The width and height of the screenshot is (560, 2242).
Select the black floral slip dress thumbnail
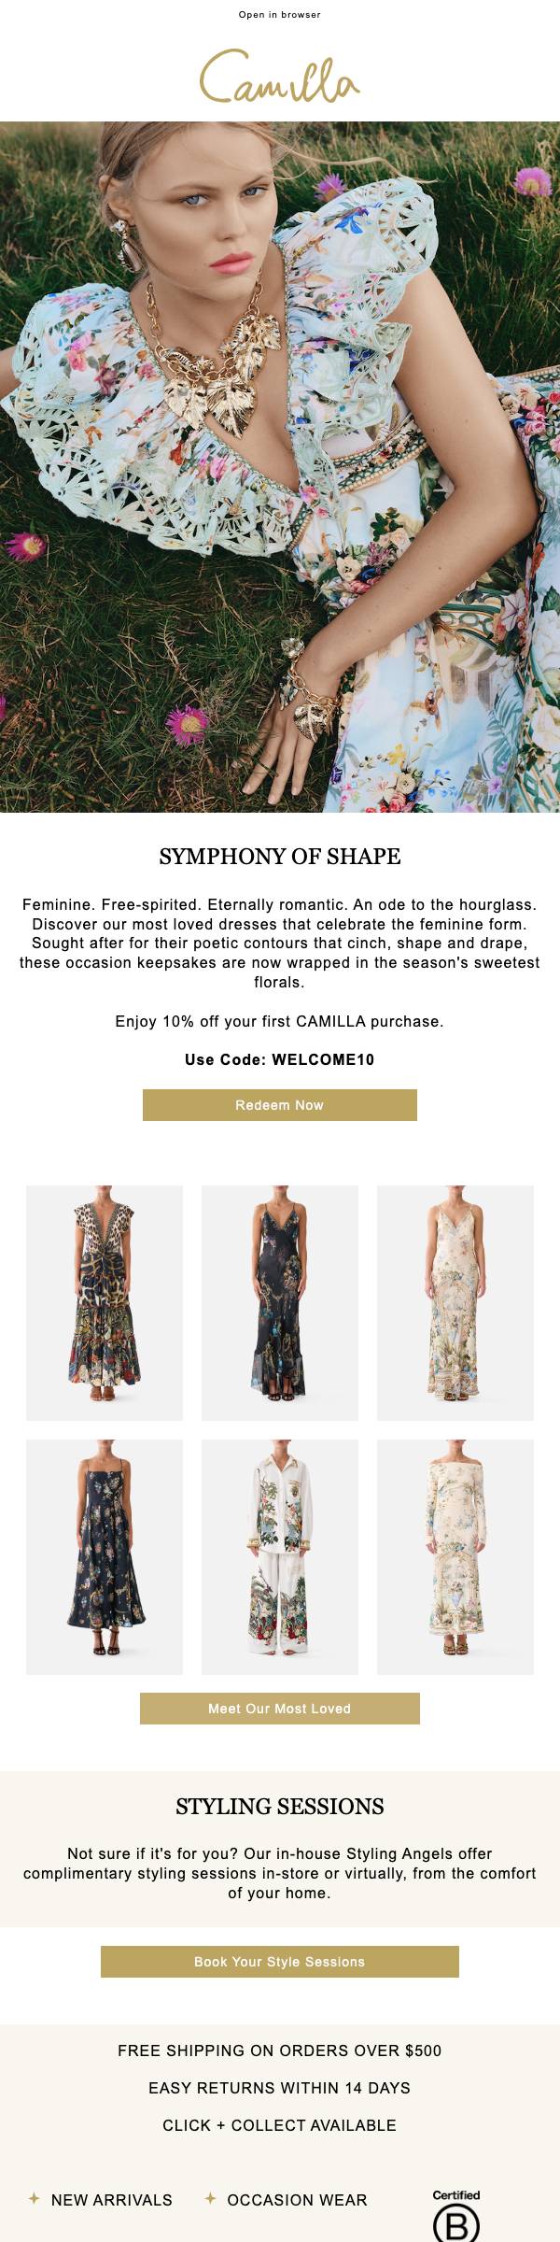(x=280, y=1303)
